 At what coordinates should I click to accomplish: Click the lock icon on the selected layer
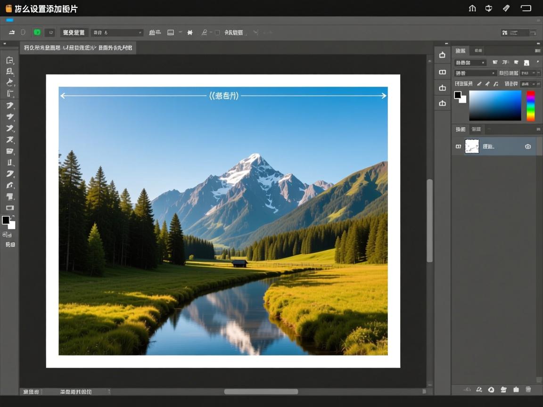click(x=528, y=147)
